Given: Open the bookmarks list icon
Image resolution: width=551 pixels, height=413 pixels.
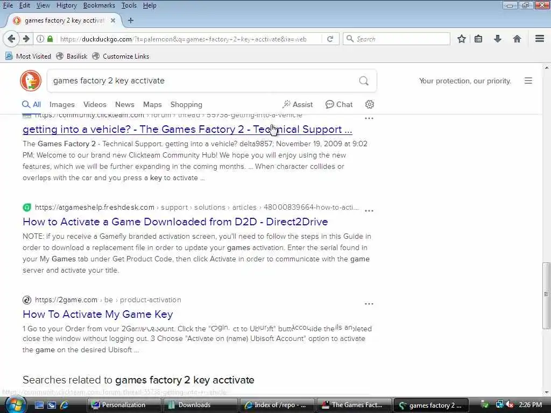Looking at the screenshot, I should pos(478,39).
